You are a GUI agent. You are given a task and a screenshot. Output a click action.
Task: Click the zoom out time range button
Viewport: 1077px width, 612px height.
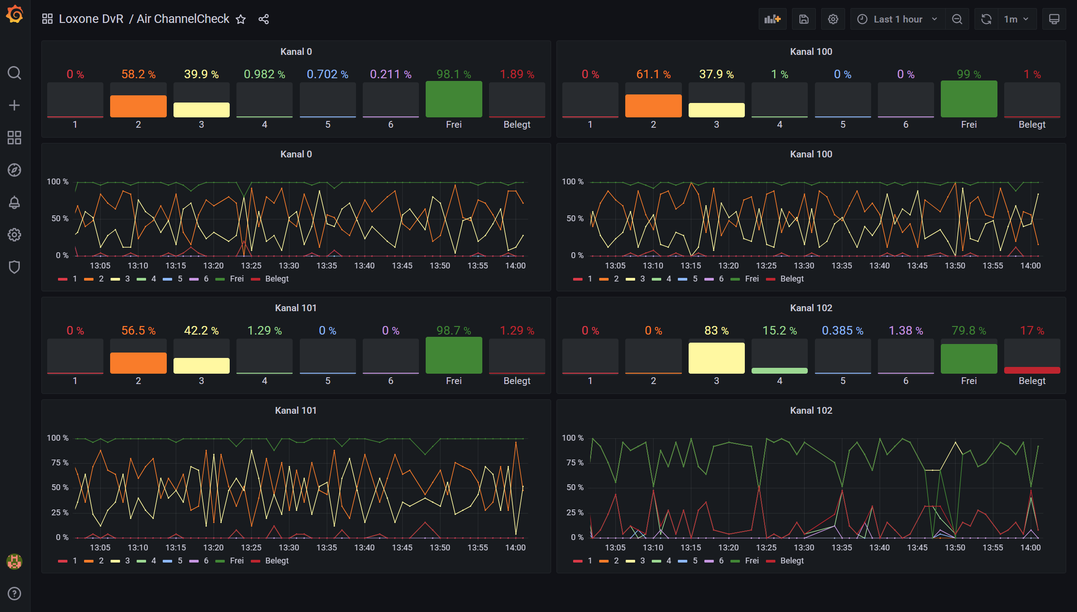(957, 19)
